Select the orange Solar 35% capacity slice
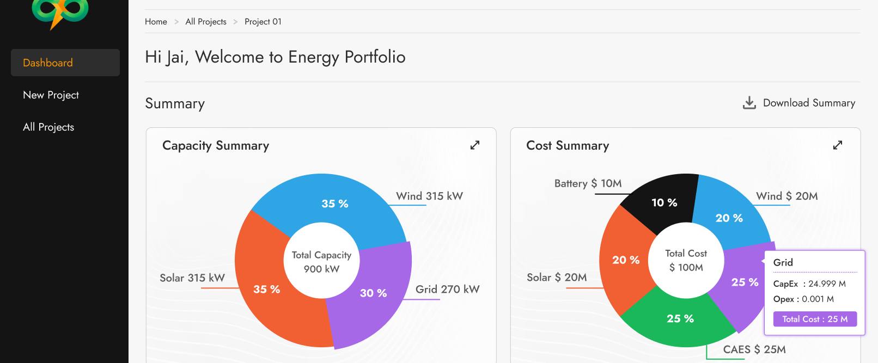The width and height of the screenshot is (878, 363). click(x=266, y=289)
